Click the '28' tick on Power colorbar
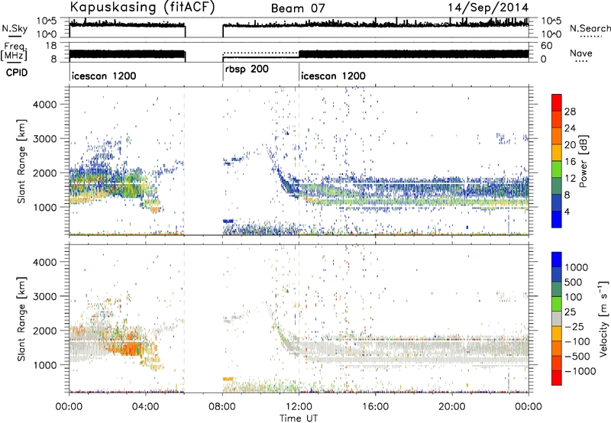 (x=570, y=111)
